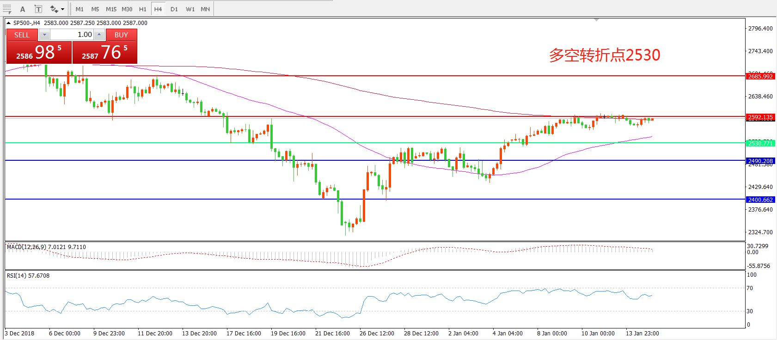Image resolution: width=777 pixels, height=340 pixels.
Task: Select the Text tool marked A
Action: coord(23,9)
